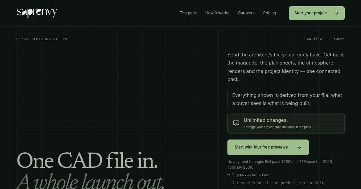Screen dimensions: 361x189
Task: Click the arrow icon in Start your project
Action: [336, 13]
